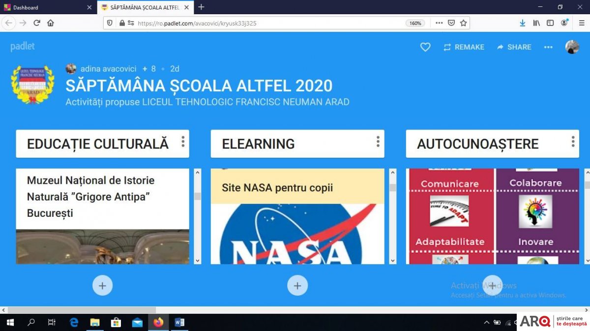Click the REMAKE button
This screenshot has width=590, height=331.
[464, 47]
